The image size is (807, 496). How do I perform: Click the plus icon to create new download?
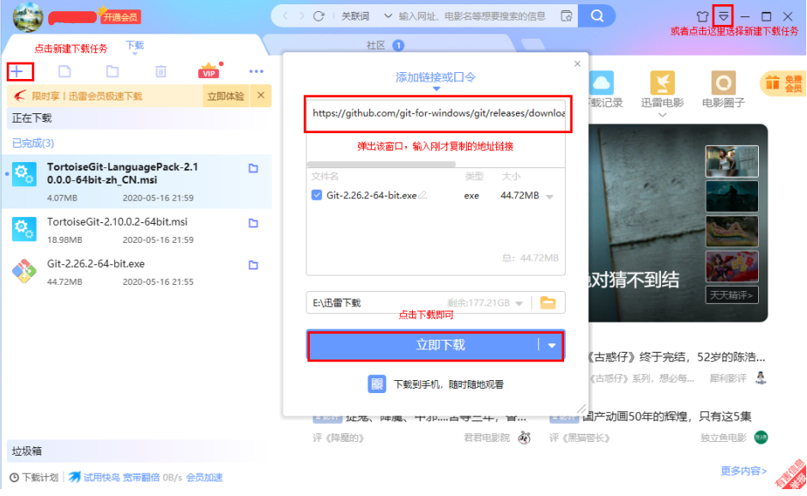[17, 71]
